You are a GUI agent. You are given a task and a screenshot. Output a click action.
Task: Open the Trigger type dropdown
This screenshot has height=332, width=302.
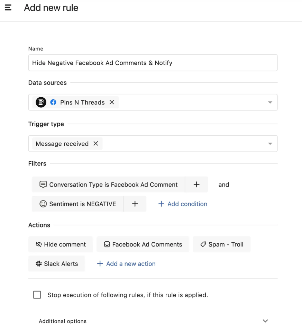[x=270, y=143]
